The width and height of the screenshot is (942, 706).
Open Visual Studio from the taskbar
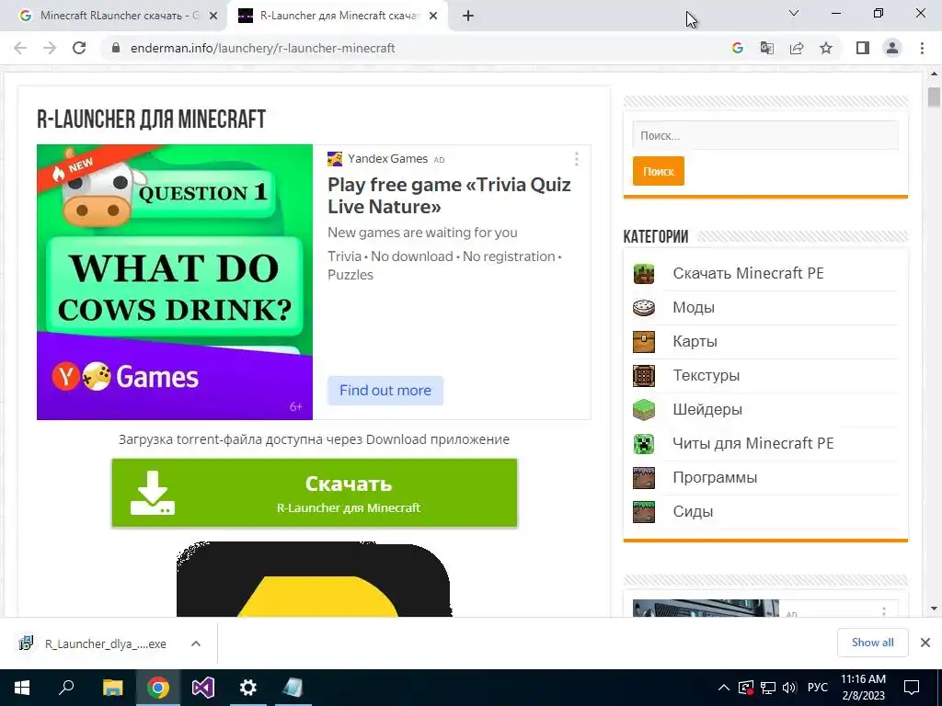click(203, 688)
